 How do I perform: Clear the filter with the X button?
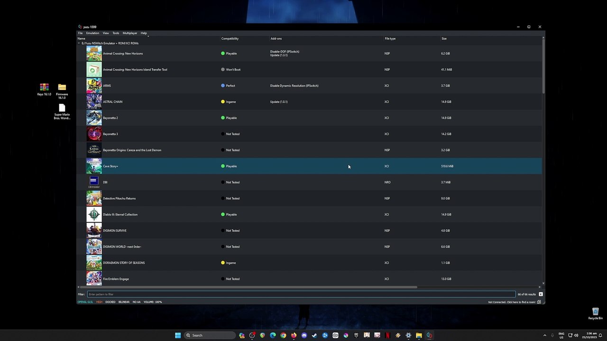(541, 294)
